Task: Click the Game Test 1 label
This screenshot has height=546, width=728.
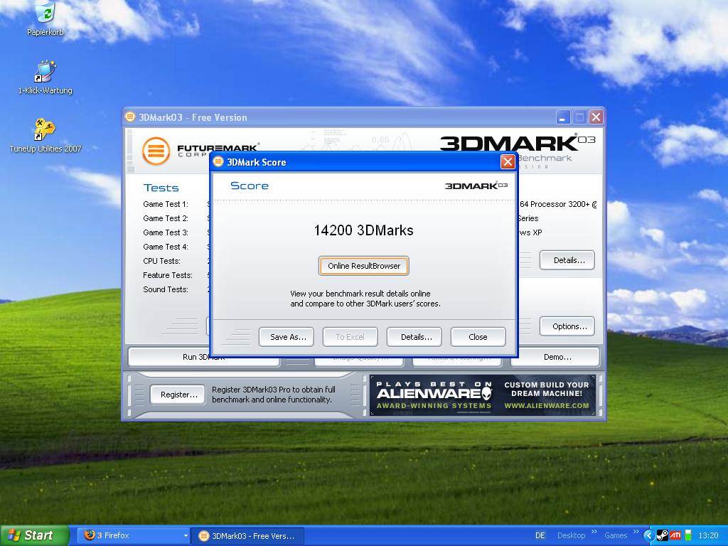Action: click(x=165, y=204)
